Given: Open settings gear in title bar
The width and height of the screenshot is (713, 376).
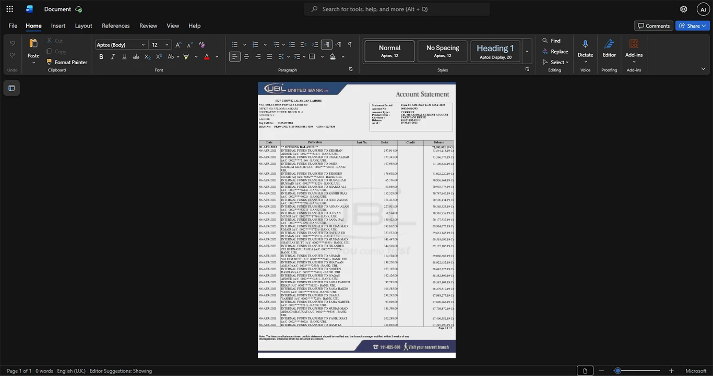Looking at the screenshot, I should click(x=683, y=9).
